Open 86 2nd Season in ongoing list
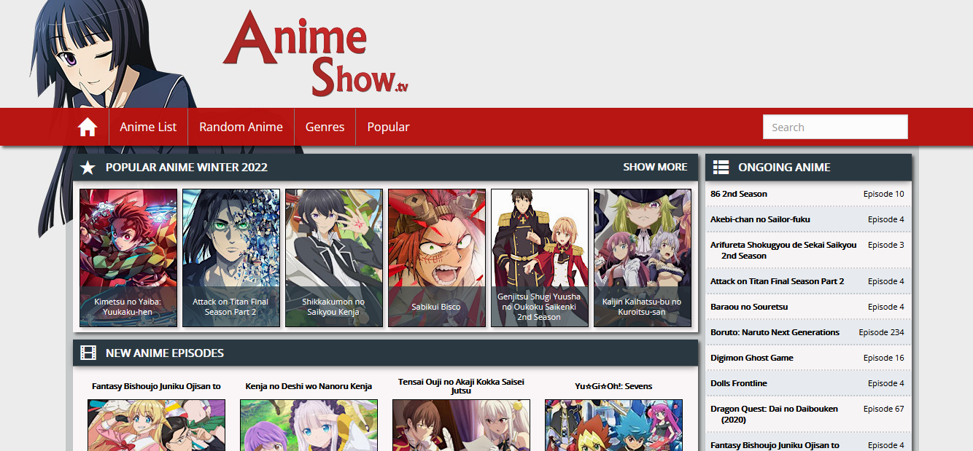This screenshot has width=973, height=451. pyautogui.click(x=739, y=194)
